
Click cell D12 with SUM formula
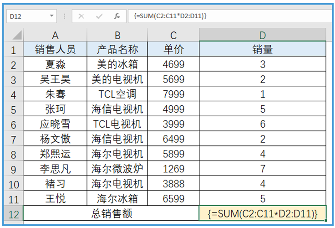tap(262, 213)
